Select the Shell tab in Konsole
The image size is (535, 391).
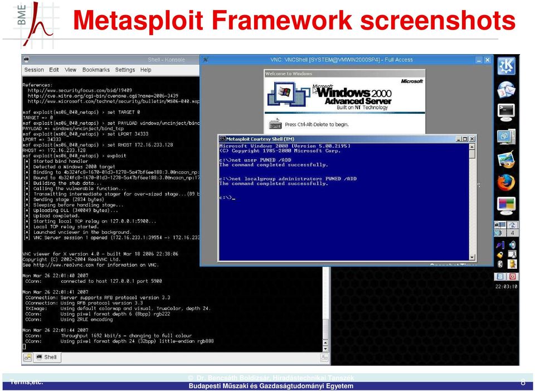(47, 357)
